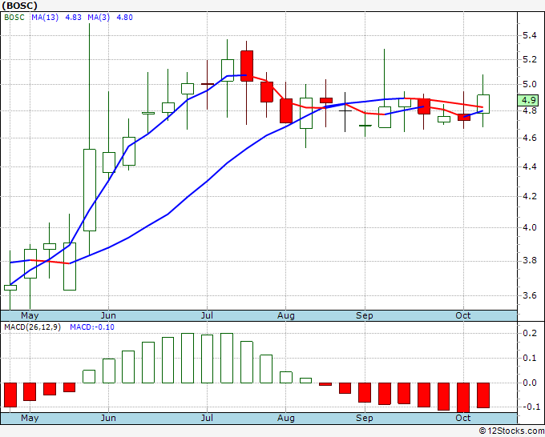Image resolution: width=545 pixels, height=437 pixels.
Task: Click the Sep label on price chart axis
Action: [364, 315]
